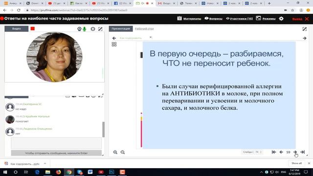Screen dimensions: 313x176
Task: Expand the video panel fullscreen
Action: pos(100,29)
